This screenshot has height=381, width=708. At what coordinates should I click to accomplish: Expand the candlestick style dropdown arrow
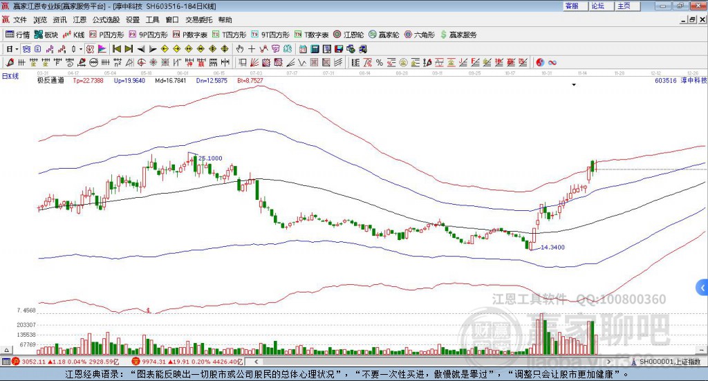(x=81, y=49)
